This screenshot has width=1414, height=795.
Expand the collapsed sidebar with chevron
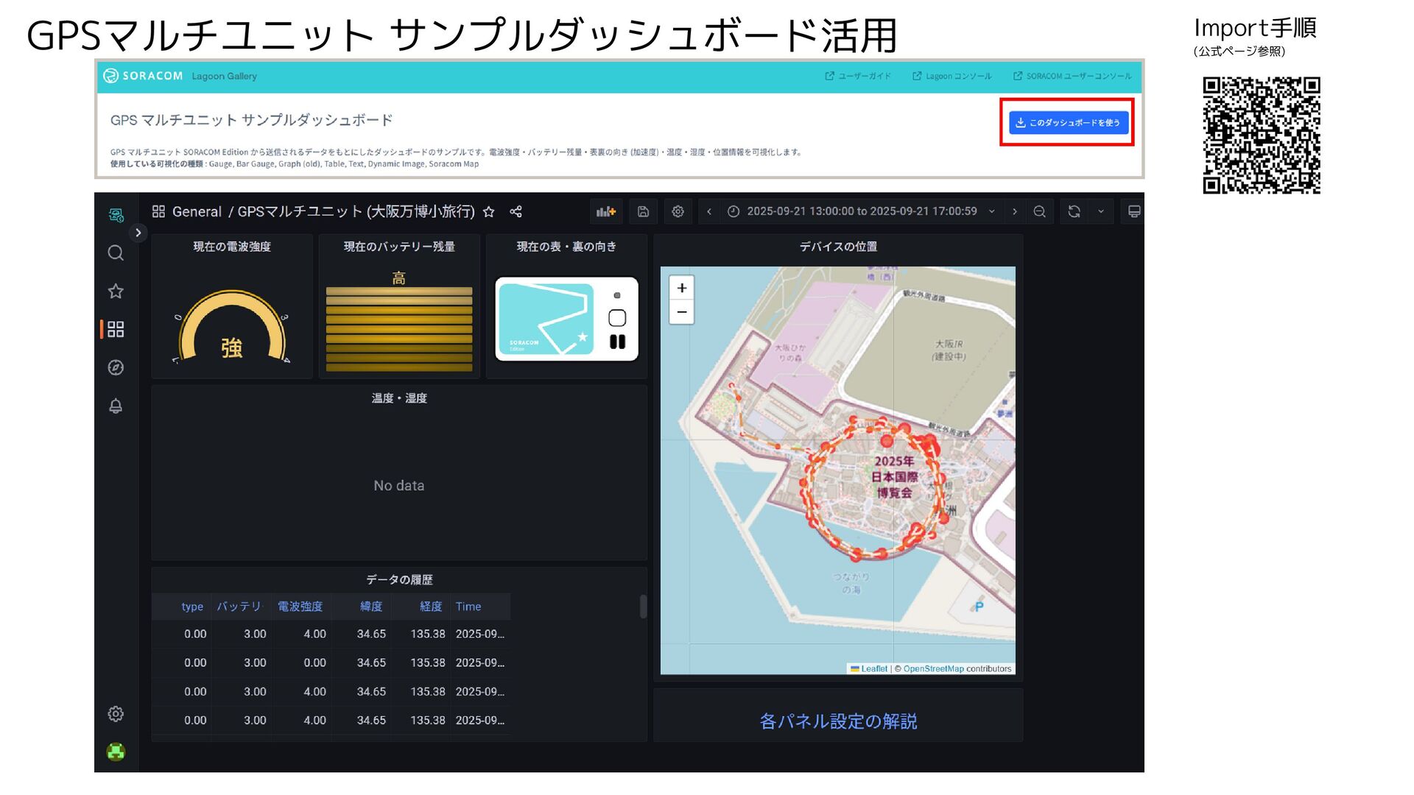click(138, 233)
